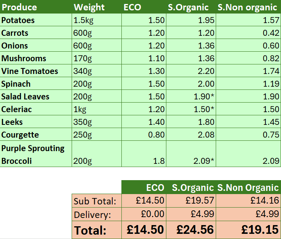Screen dimensions: 281x239
Task: Click the Salad Leaves produce cell
Action: tap(36, 97)
